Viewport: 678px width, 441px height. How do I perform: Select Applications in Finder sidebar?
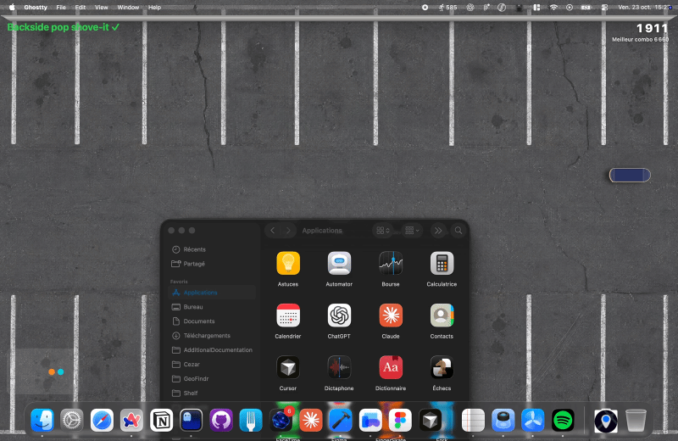[x=212, y=293]
